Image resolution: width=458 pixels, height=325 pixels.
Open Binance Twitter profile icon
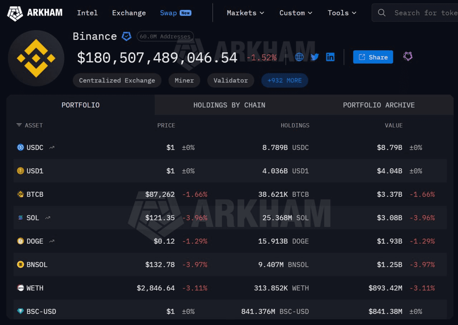315,57
